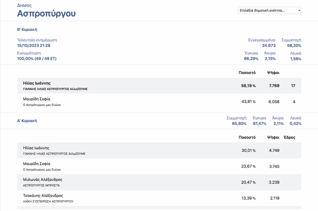Viewport: 318px width, 211px height.
Task: Select the Α' Κυριακή section header
Action: tap(27, 121)
